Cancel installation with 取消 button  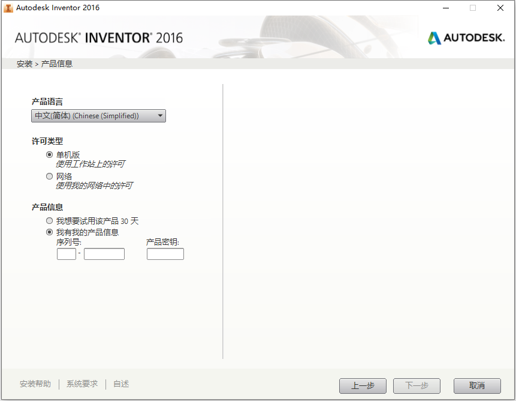tap(477, 386)
